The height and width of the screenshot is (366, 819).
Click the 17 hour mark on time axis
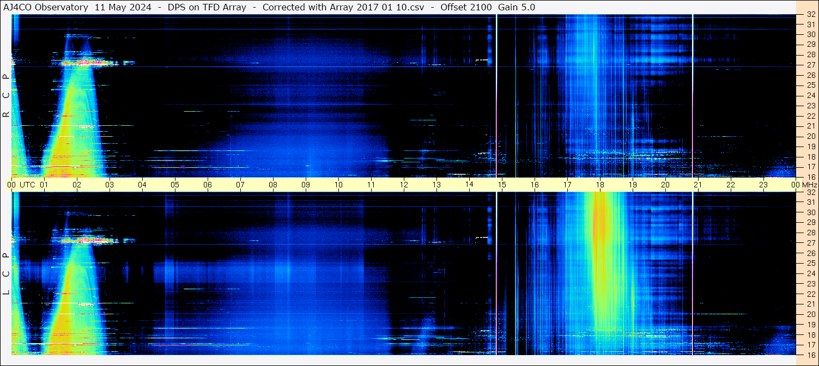pyautogui.click(x=567, y=185)
